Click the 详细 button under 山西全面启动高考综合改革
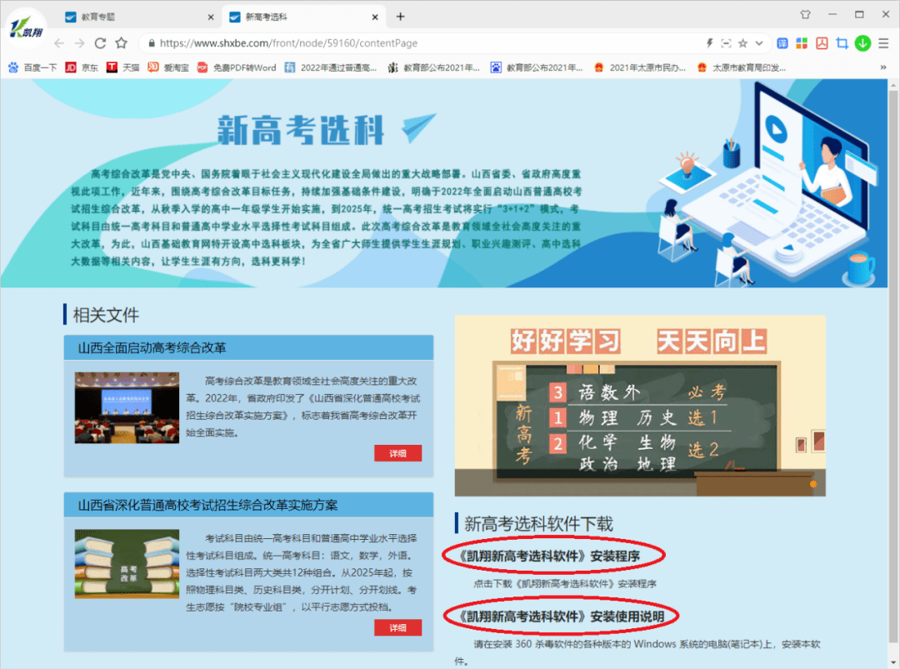Viewport: 900px width, 669px height. 397,453
